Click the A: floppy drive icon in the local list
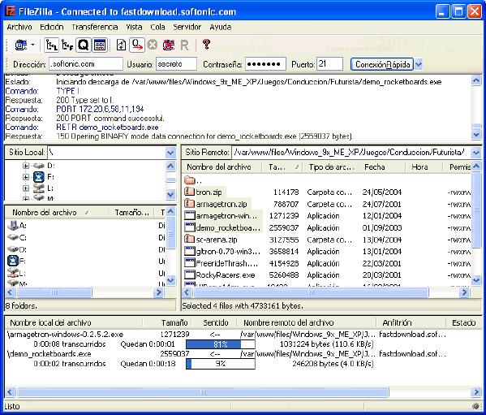The width and height of the screenshot is (486, 415). click(13, 225)
